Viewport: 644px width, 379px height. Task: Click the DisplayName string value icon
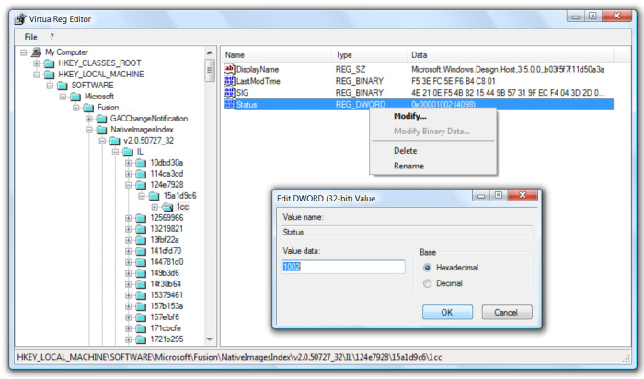230,69
